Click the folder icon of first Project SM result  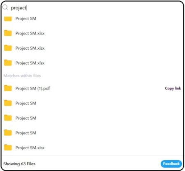8,18
